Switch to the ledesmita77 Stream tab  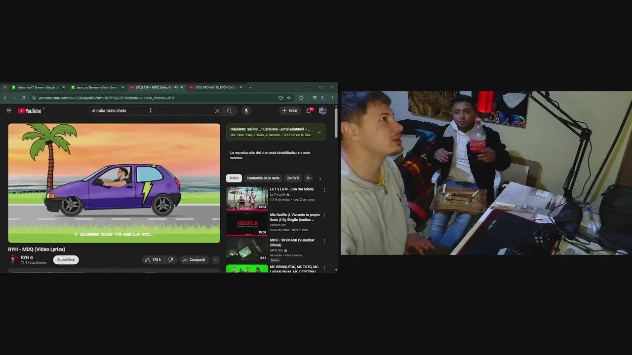(39, 87)
